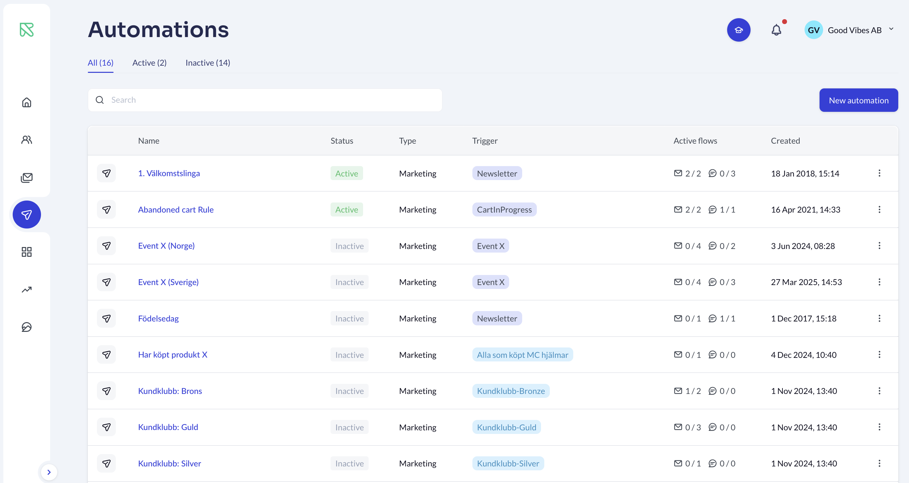Viewport: 909px width, 483px height.
Task: Click the New automation button
Action: click(x=858, y=100)
